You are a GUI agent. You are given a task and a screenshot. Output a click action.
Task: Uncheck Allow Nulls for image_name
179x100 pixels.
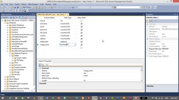(81, 45)
